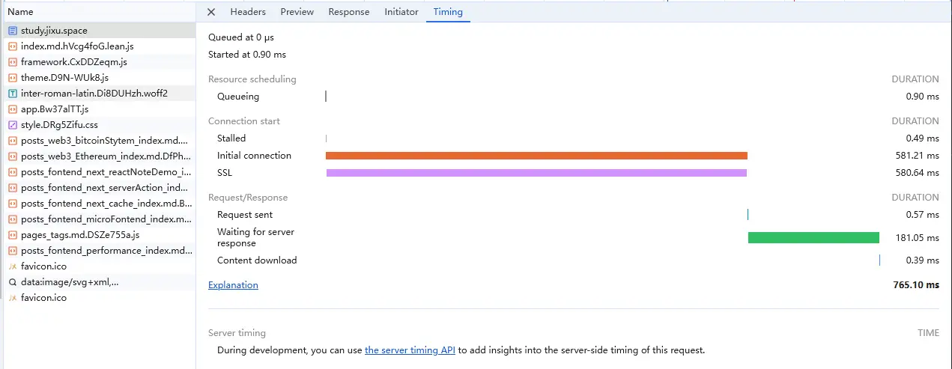Image resolution: width=952 pixels, height=369 pixels.
Task: Click the icon beside data:image/svg+xml entry
Action: 13,282
